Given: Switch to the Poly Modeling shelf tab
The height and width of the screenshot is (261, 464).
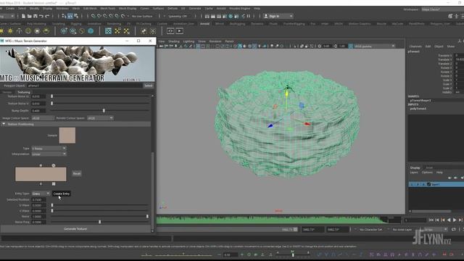Looking at the screenshot, I should coord(37,24).
